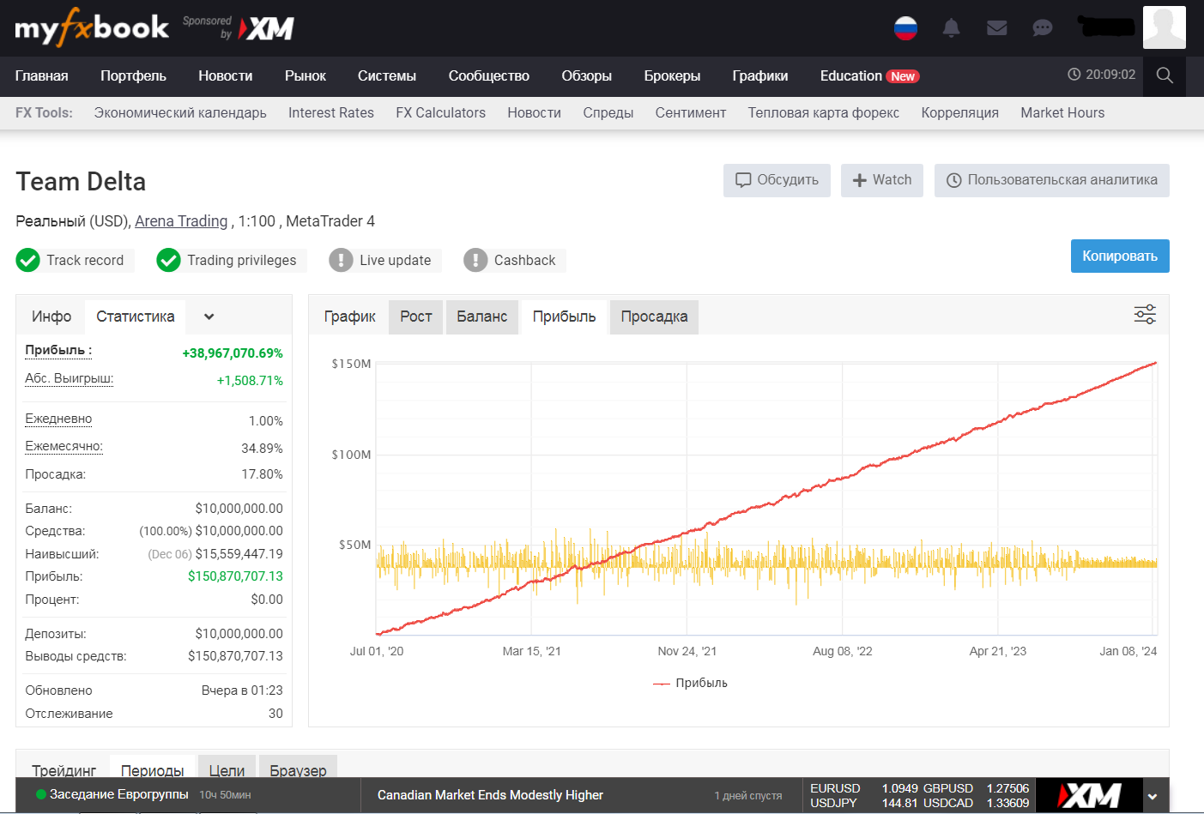Click the user avatar picture
The width and height of the screenshot is (1204, 814).
click(x=1165, y=27)
